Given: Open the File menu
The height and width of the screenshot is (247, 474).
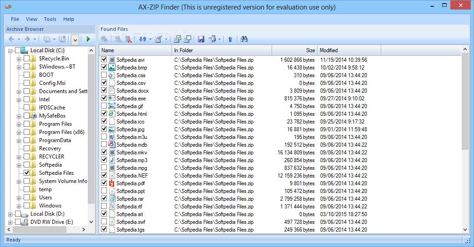Looking at the screenshot, I should (x=15, y=19).
